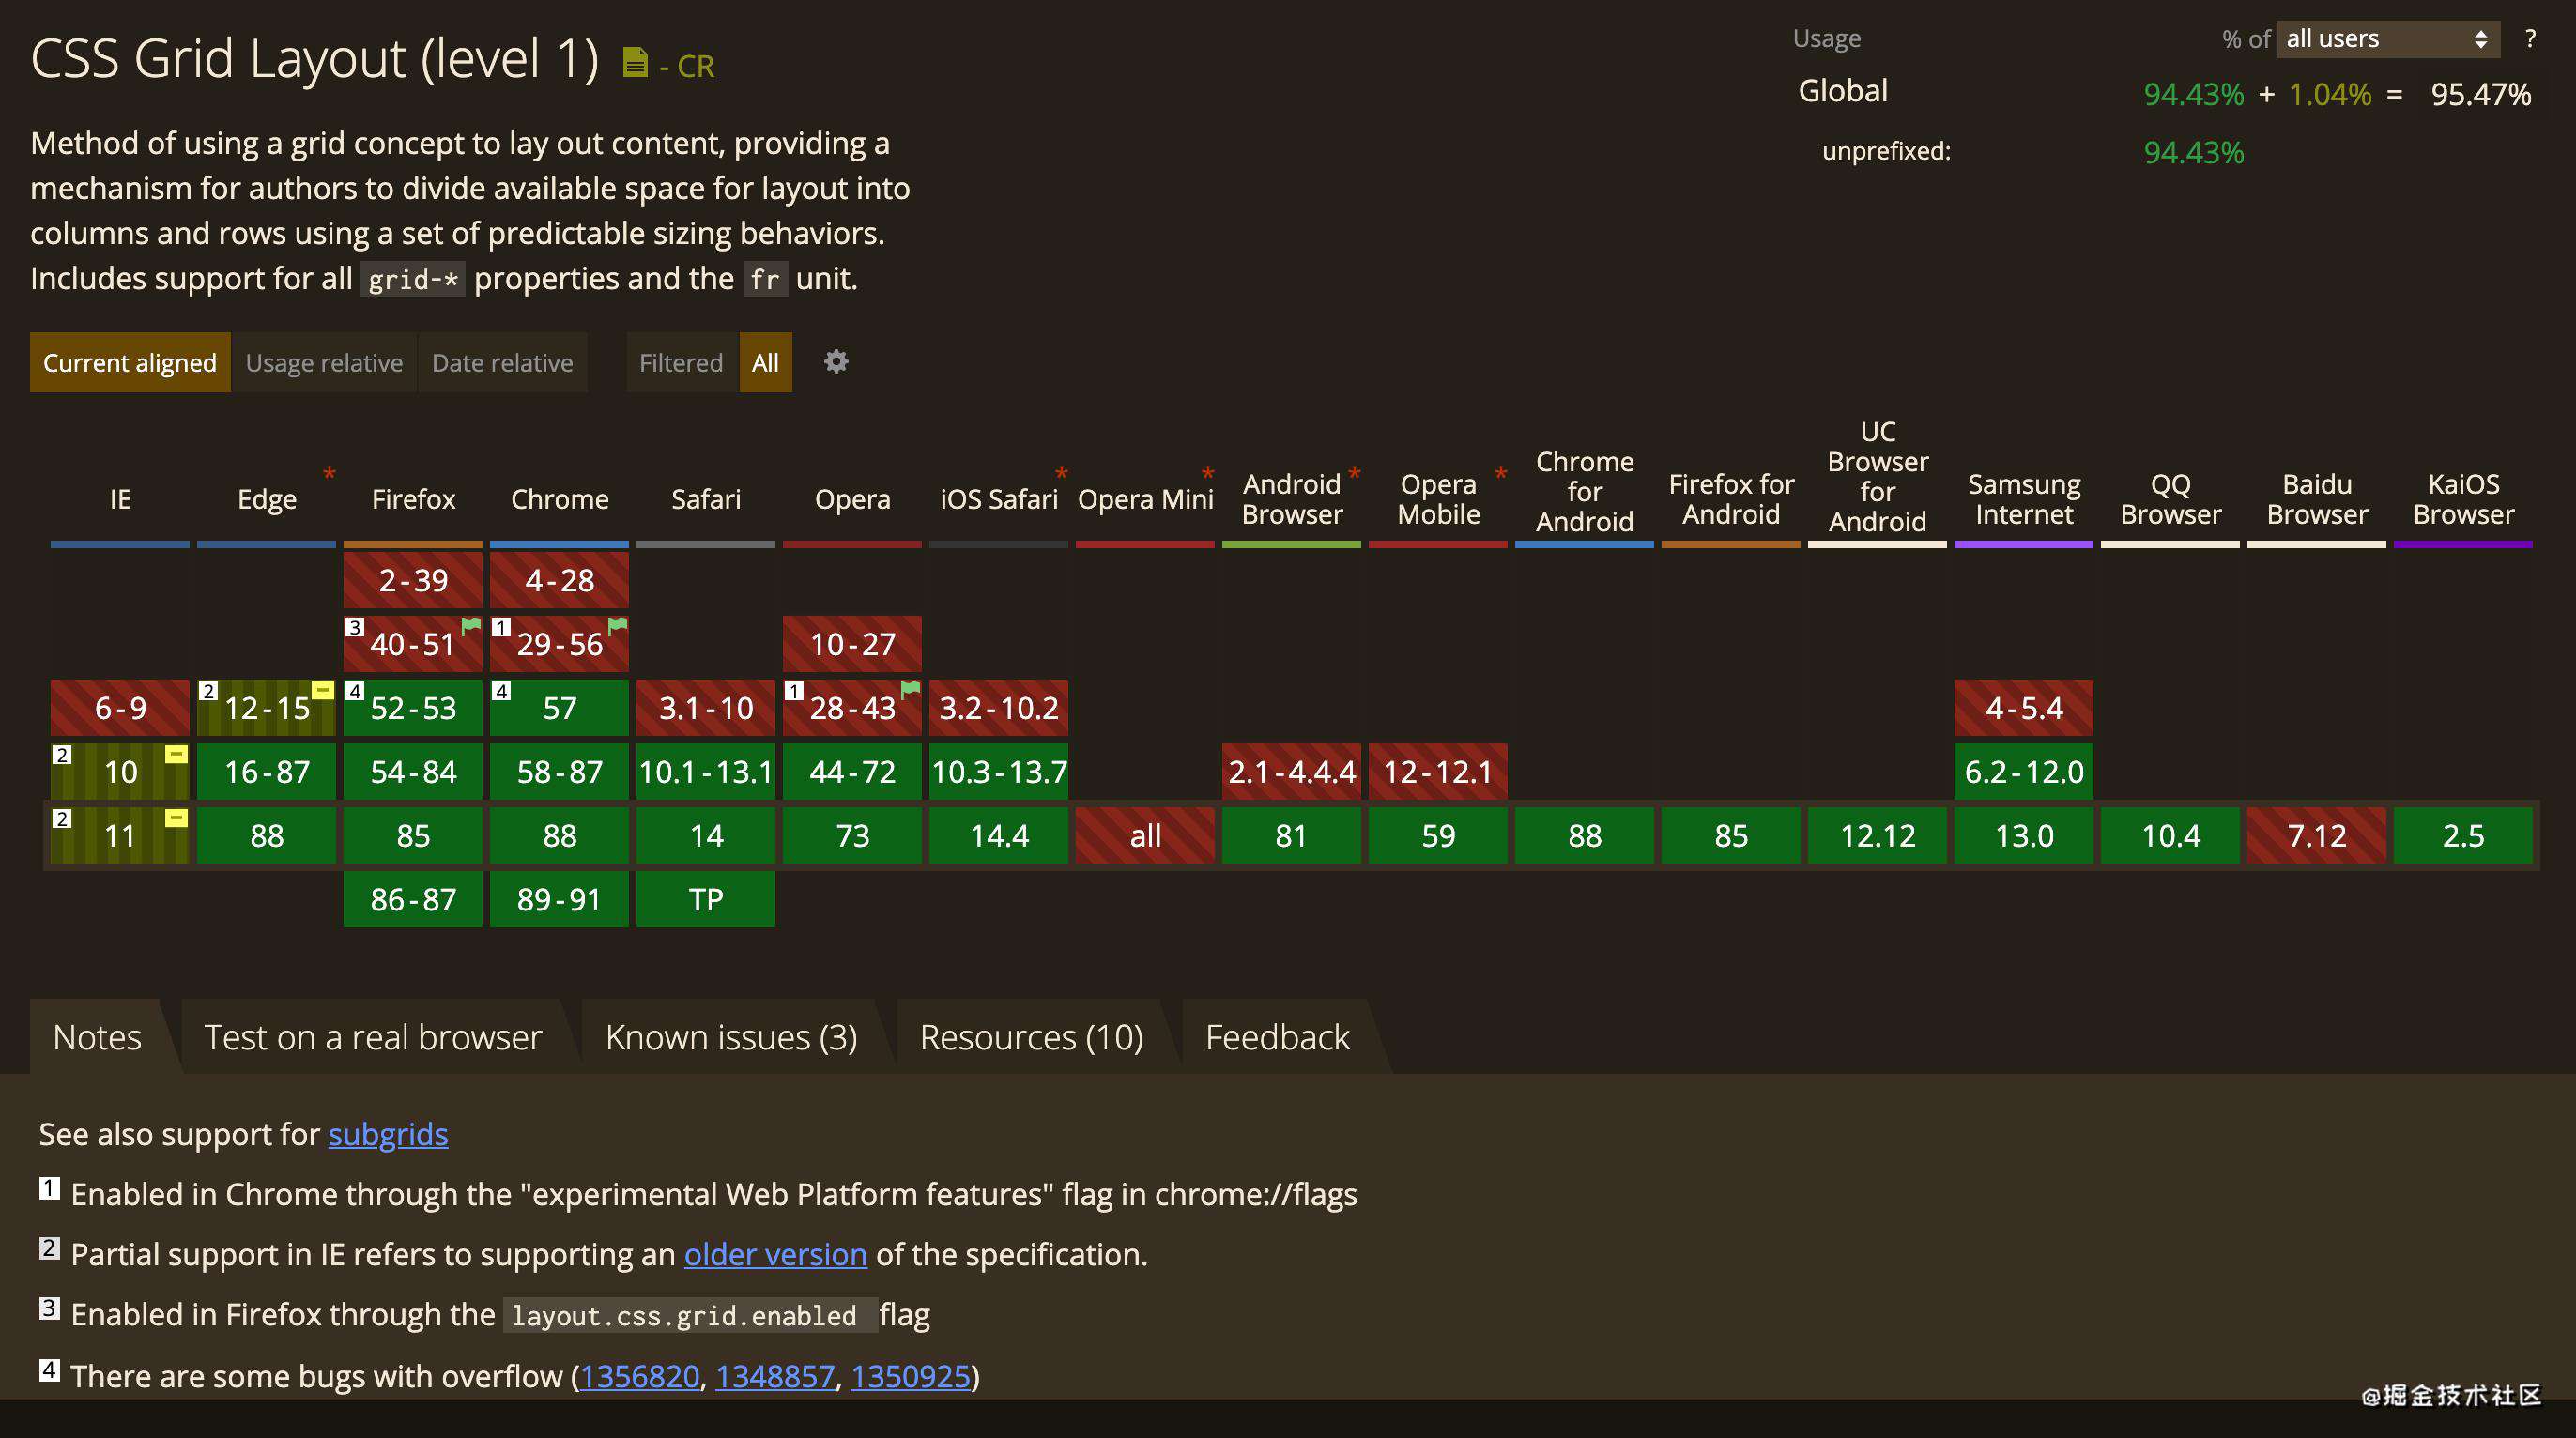The width and height of the screenshot is (2576, 1438).
Task: Open bug 1356820 link
Action: coord(639,1376)
